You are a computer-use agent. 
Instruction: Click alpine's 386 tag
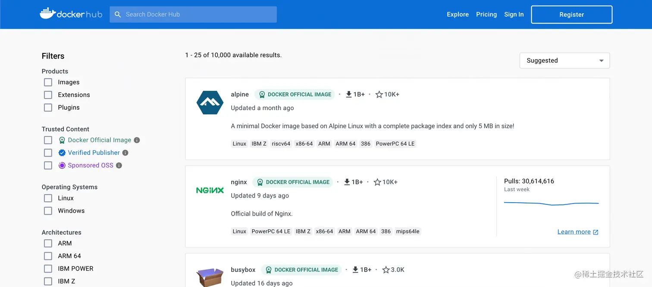pyautogui.click(x=366, y=144)
